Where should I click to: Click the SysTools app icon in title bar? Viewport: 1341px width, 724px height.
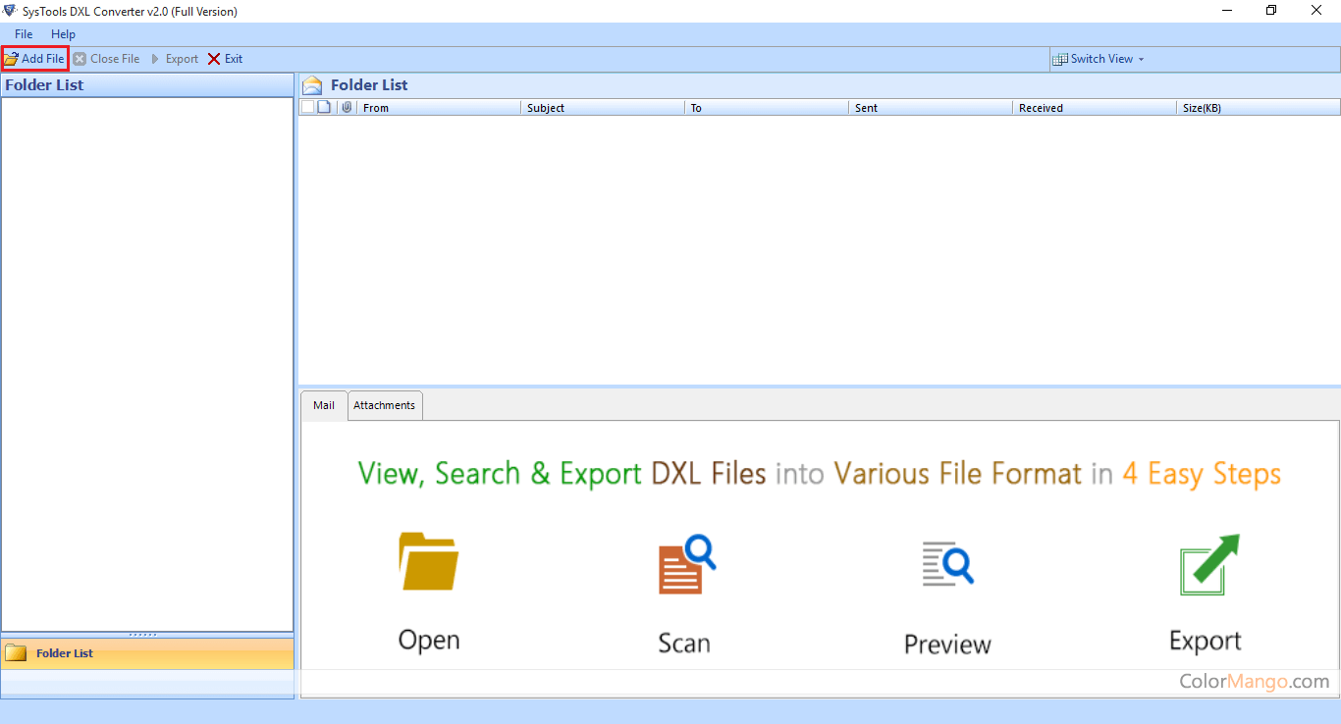click(x=10, y=11)
